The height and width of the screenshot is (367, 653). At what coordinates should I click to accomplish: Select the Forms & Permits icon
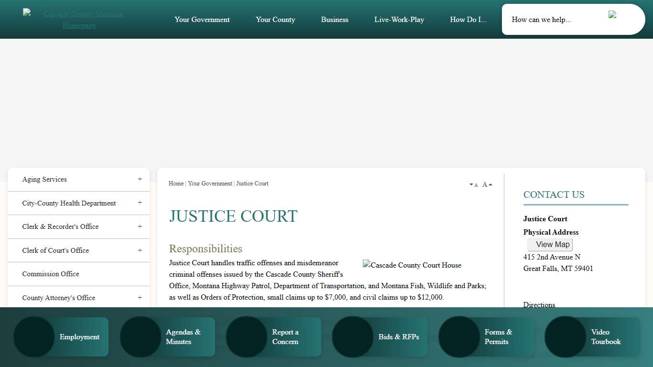458,336
